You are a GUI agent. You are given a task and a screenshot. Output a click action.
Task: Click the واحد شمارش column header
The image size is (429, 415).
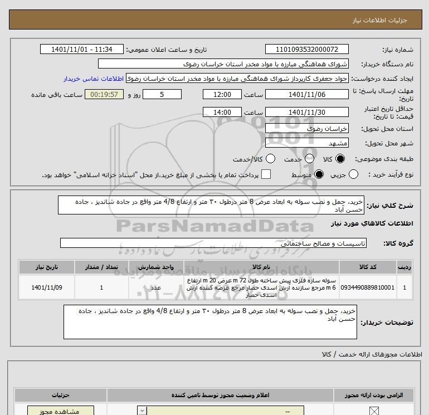156,267
